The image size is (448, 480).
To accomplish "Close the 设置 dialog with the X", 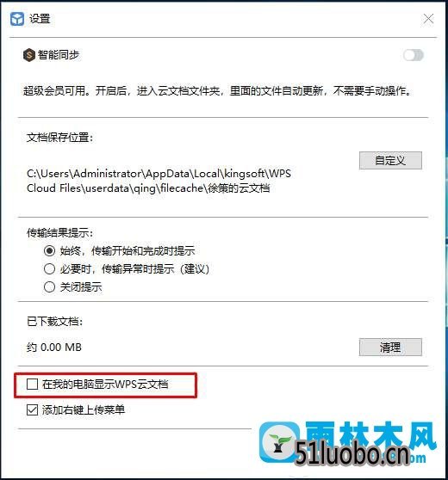I will click(x=428, y=19).
